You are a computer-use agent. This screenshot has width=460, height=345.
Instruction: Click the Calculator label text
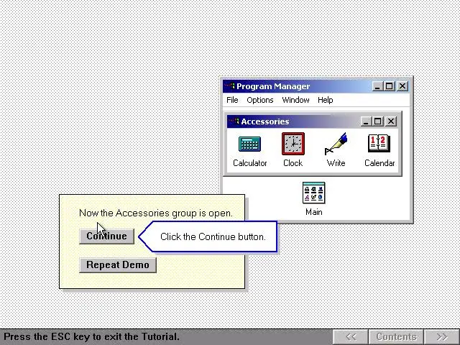(249, 163)
